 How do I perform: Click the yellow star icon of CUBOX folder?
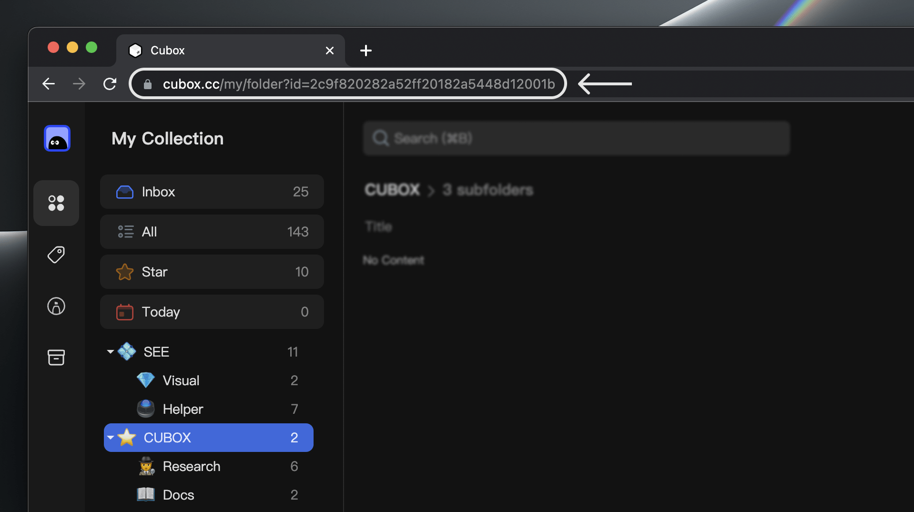click(x=127, y=438)
